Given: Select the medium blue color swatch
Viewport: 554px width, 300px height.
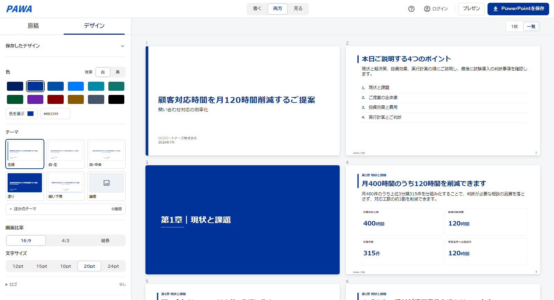Looking at the screenshot, I should click(x=55, y=86).
